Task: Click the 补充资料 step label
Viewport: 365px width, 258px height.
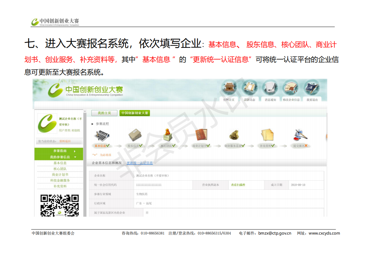Action: pos(265,146)
